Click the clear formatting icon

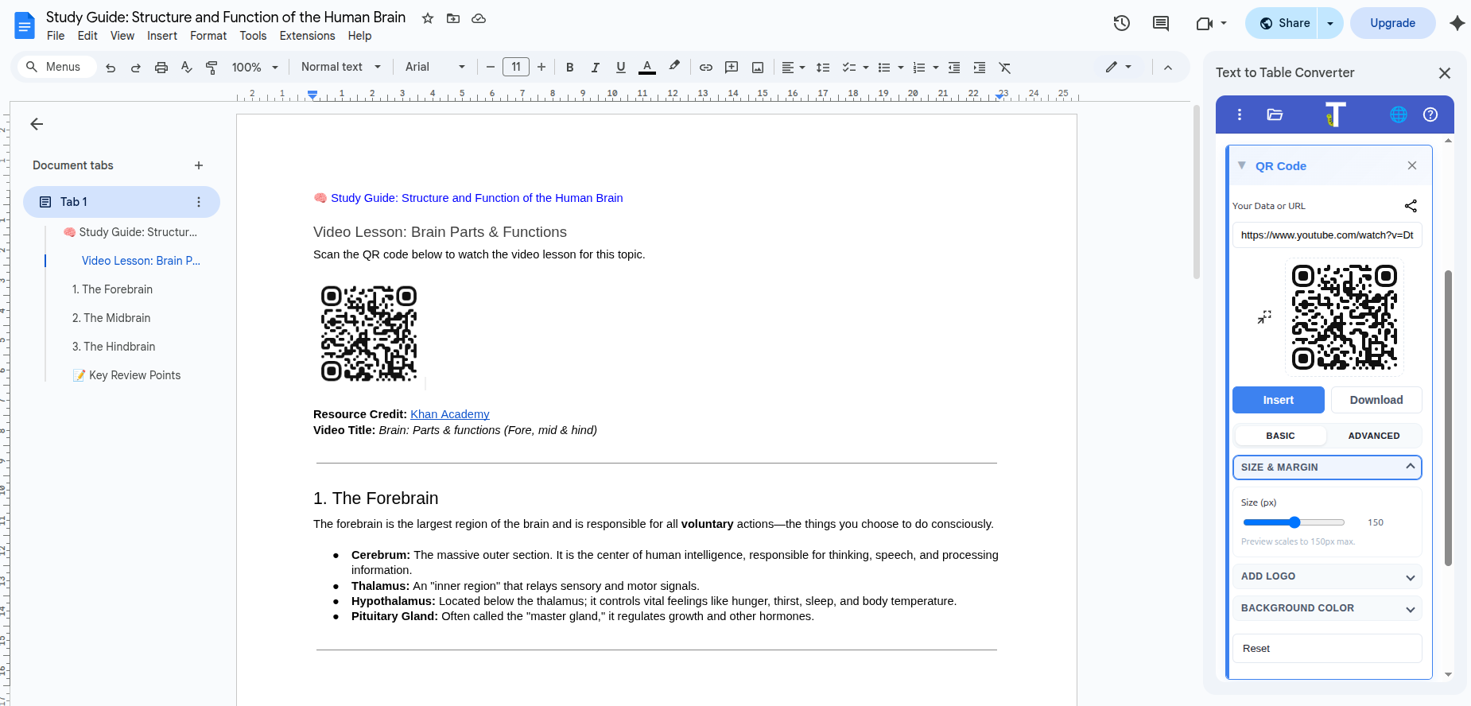[1005, 68]
